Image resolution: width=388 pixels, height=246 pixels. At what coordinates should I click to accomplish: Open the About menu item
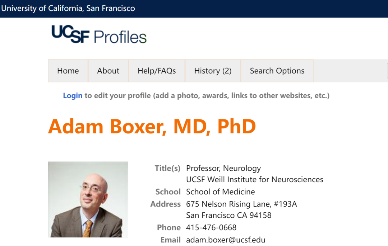pyautogui.click(x=108, y=71)
